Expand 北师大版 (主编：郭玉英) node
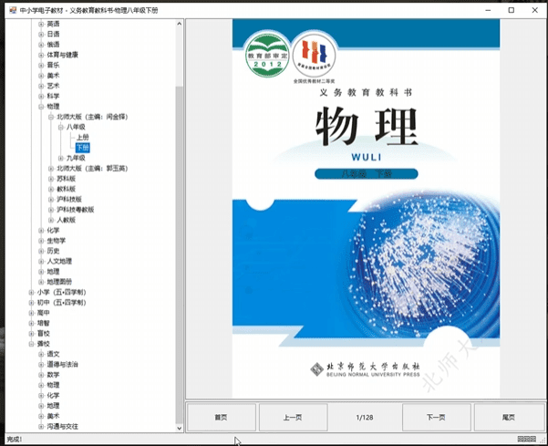 pyautogui.click(x=51, y=168)
